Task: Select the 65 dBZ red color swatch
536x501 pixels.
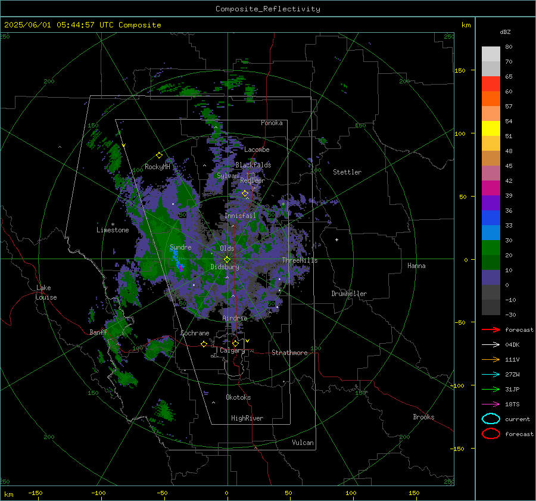Action: [x=491, y=83]
